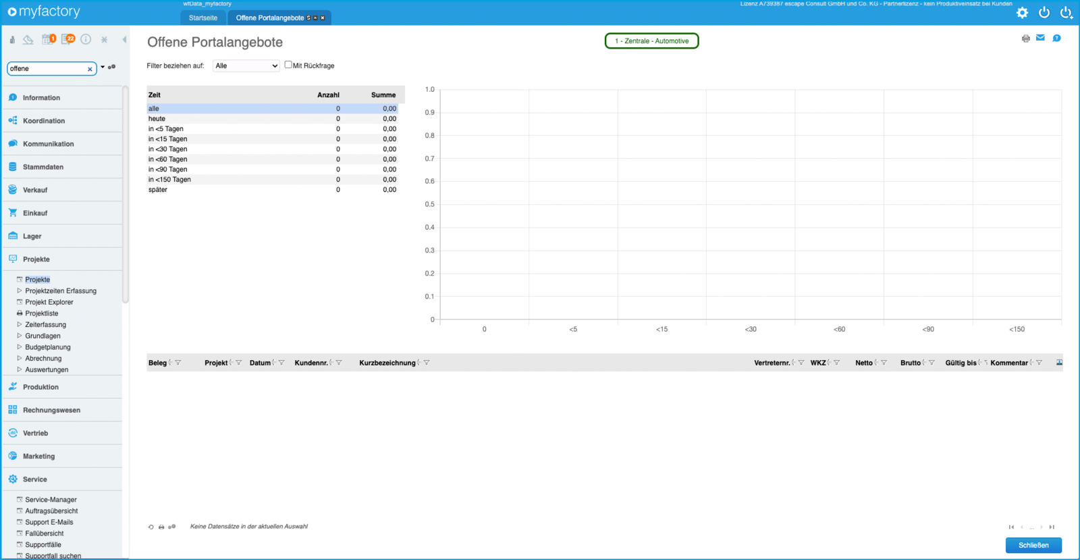Open calendar icon with badge 1
1080x560 pixels.
point(47,39)
